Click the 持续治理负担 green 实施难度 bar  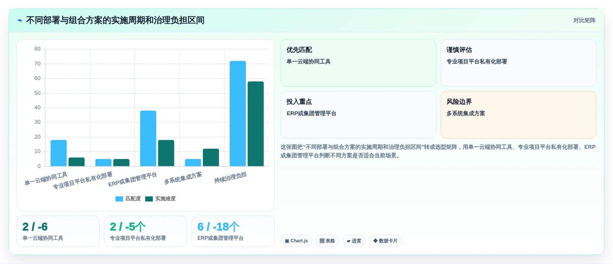[256, 124]
